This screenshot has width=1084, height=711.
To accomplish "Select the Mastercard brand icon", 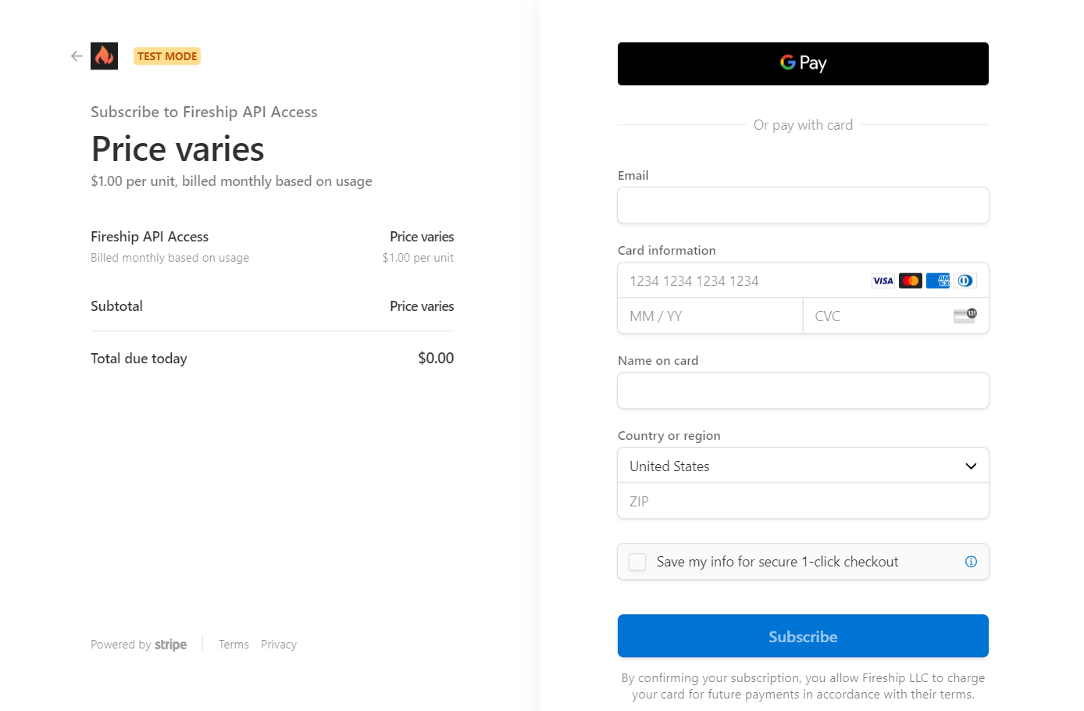I will click(910, 280).
